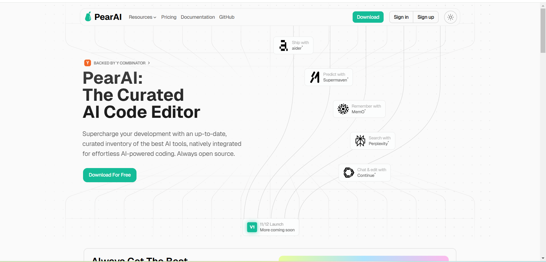This screenshot has height=262, width=546.
Task: Open the GitHub nav link
Action: [227, 17]
